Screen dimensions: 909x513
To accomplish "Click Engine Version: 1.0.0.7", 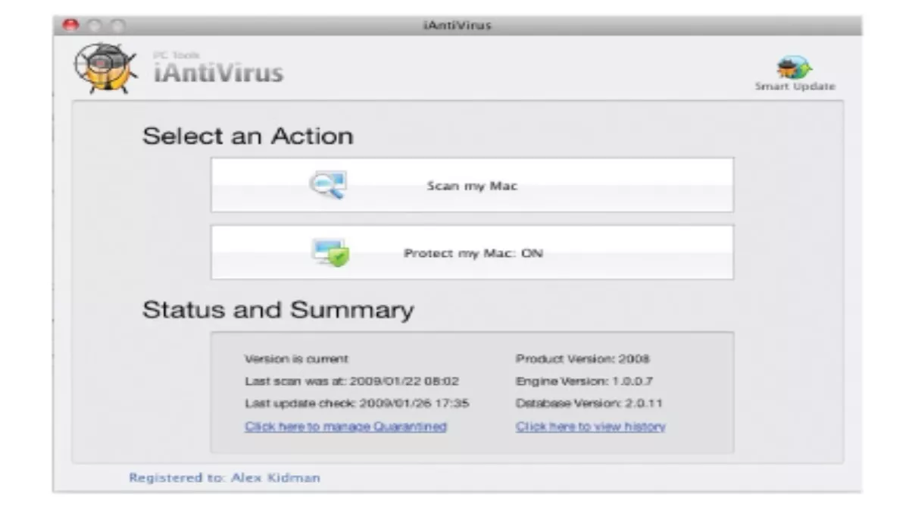I will (x=584, y=381).
